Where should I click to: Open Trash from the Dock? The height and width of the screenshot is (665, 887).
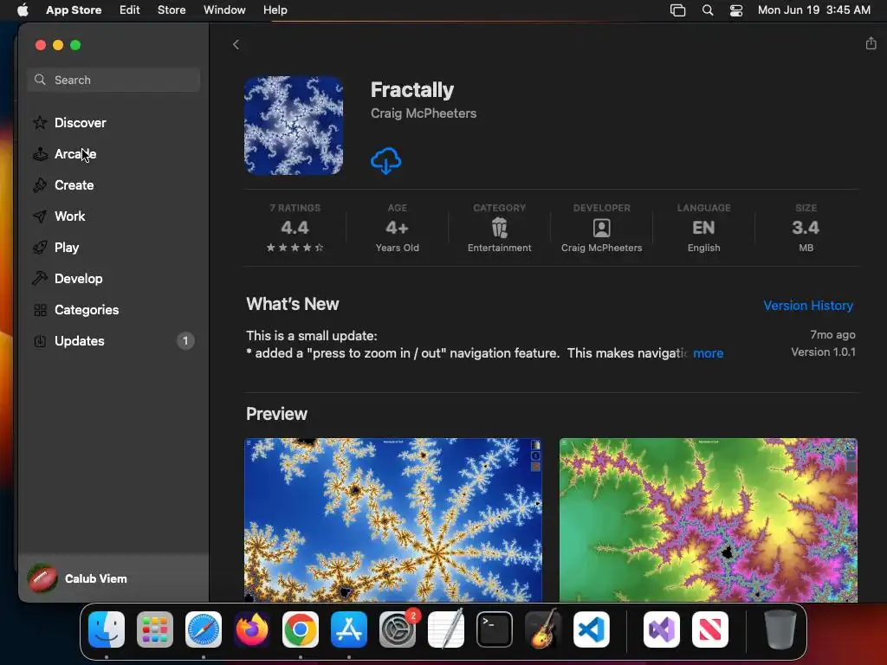click(780, 629)
